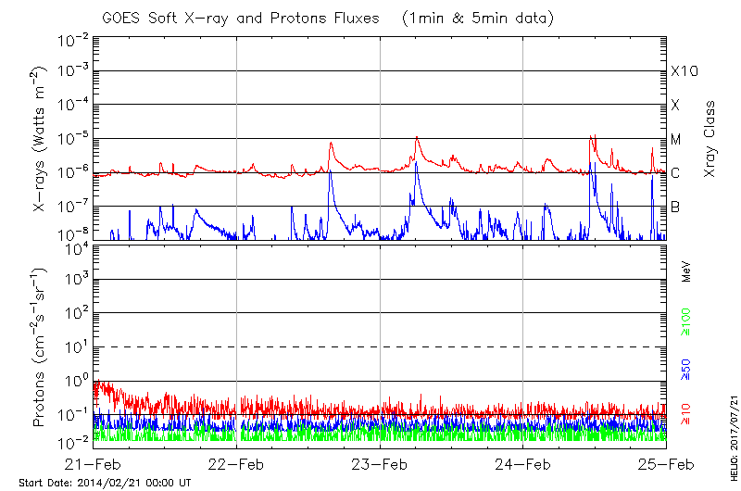Click the C class label on right axis
Screen dimensions: 741x491
pos(676,173)
